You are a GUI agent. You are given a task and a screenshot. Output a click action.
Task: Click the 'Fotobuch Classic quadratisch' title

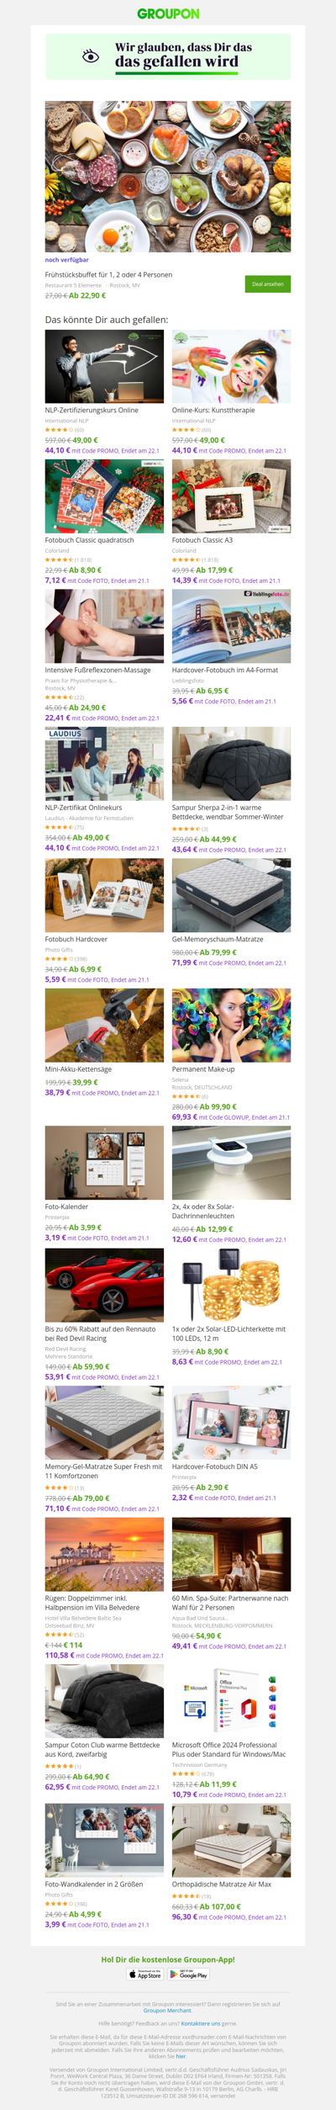(90, 540)
